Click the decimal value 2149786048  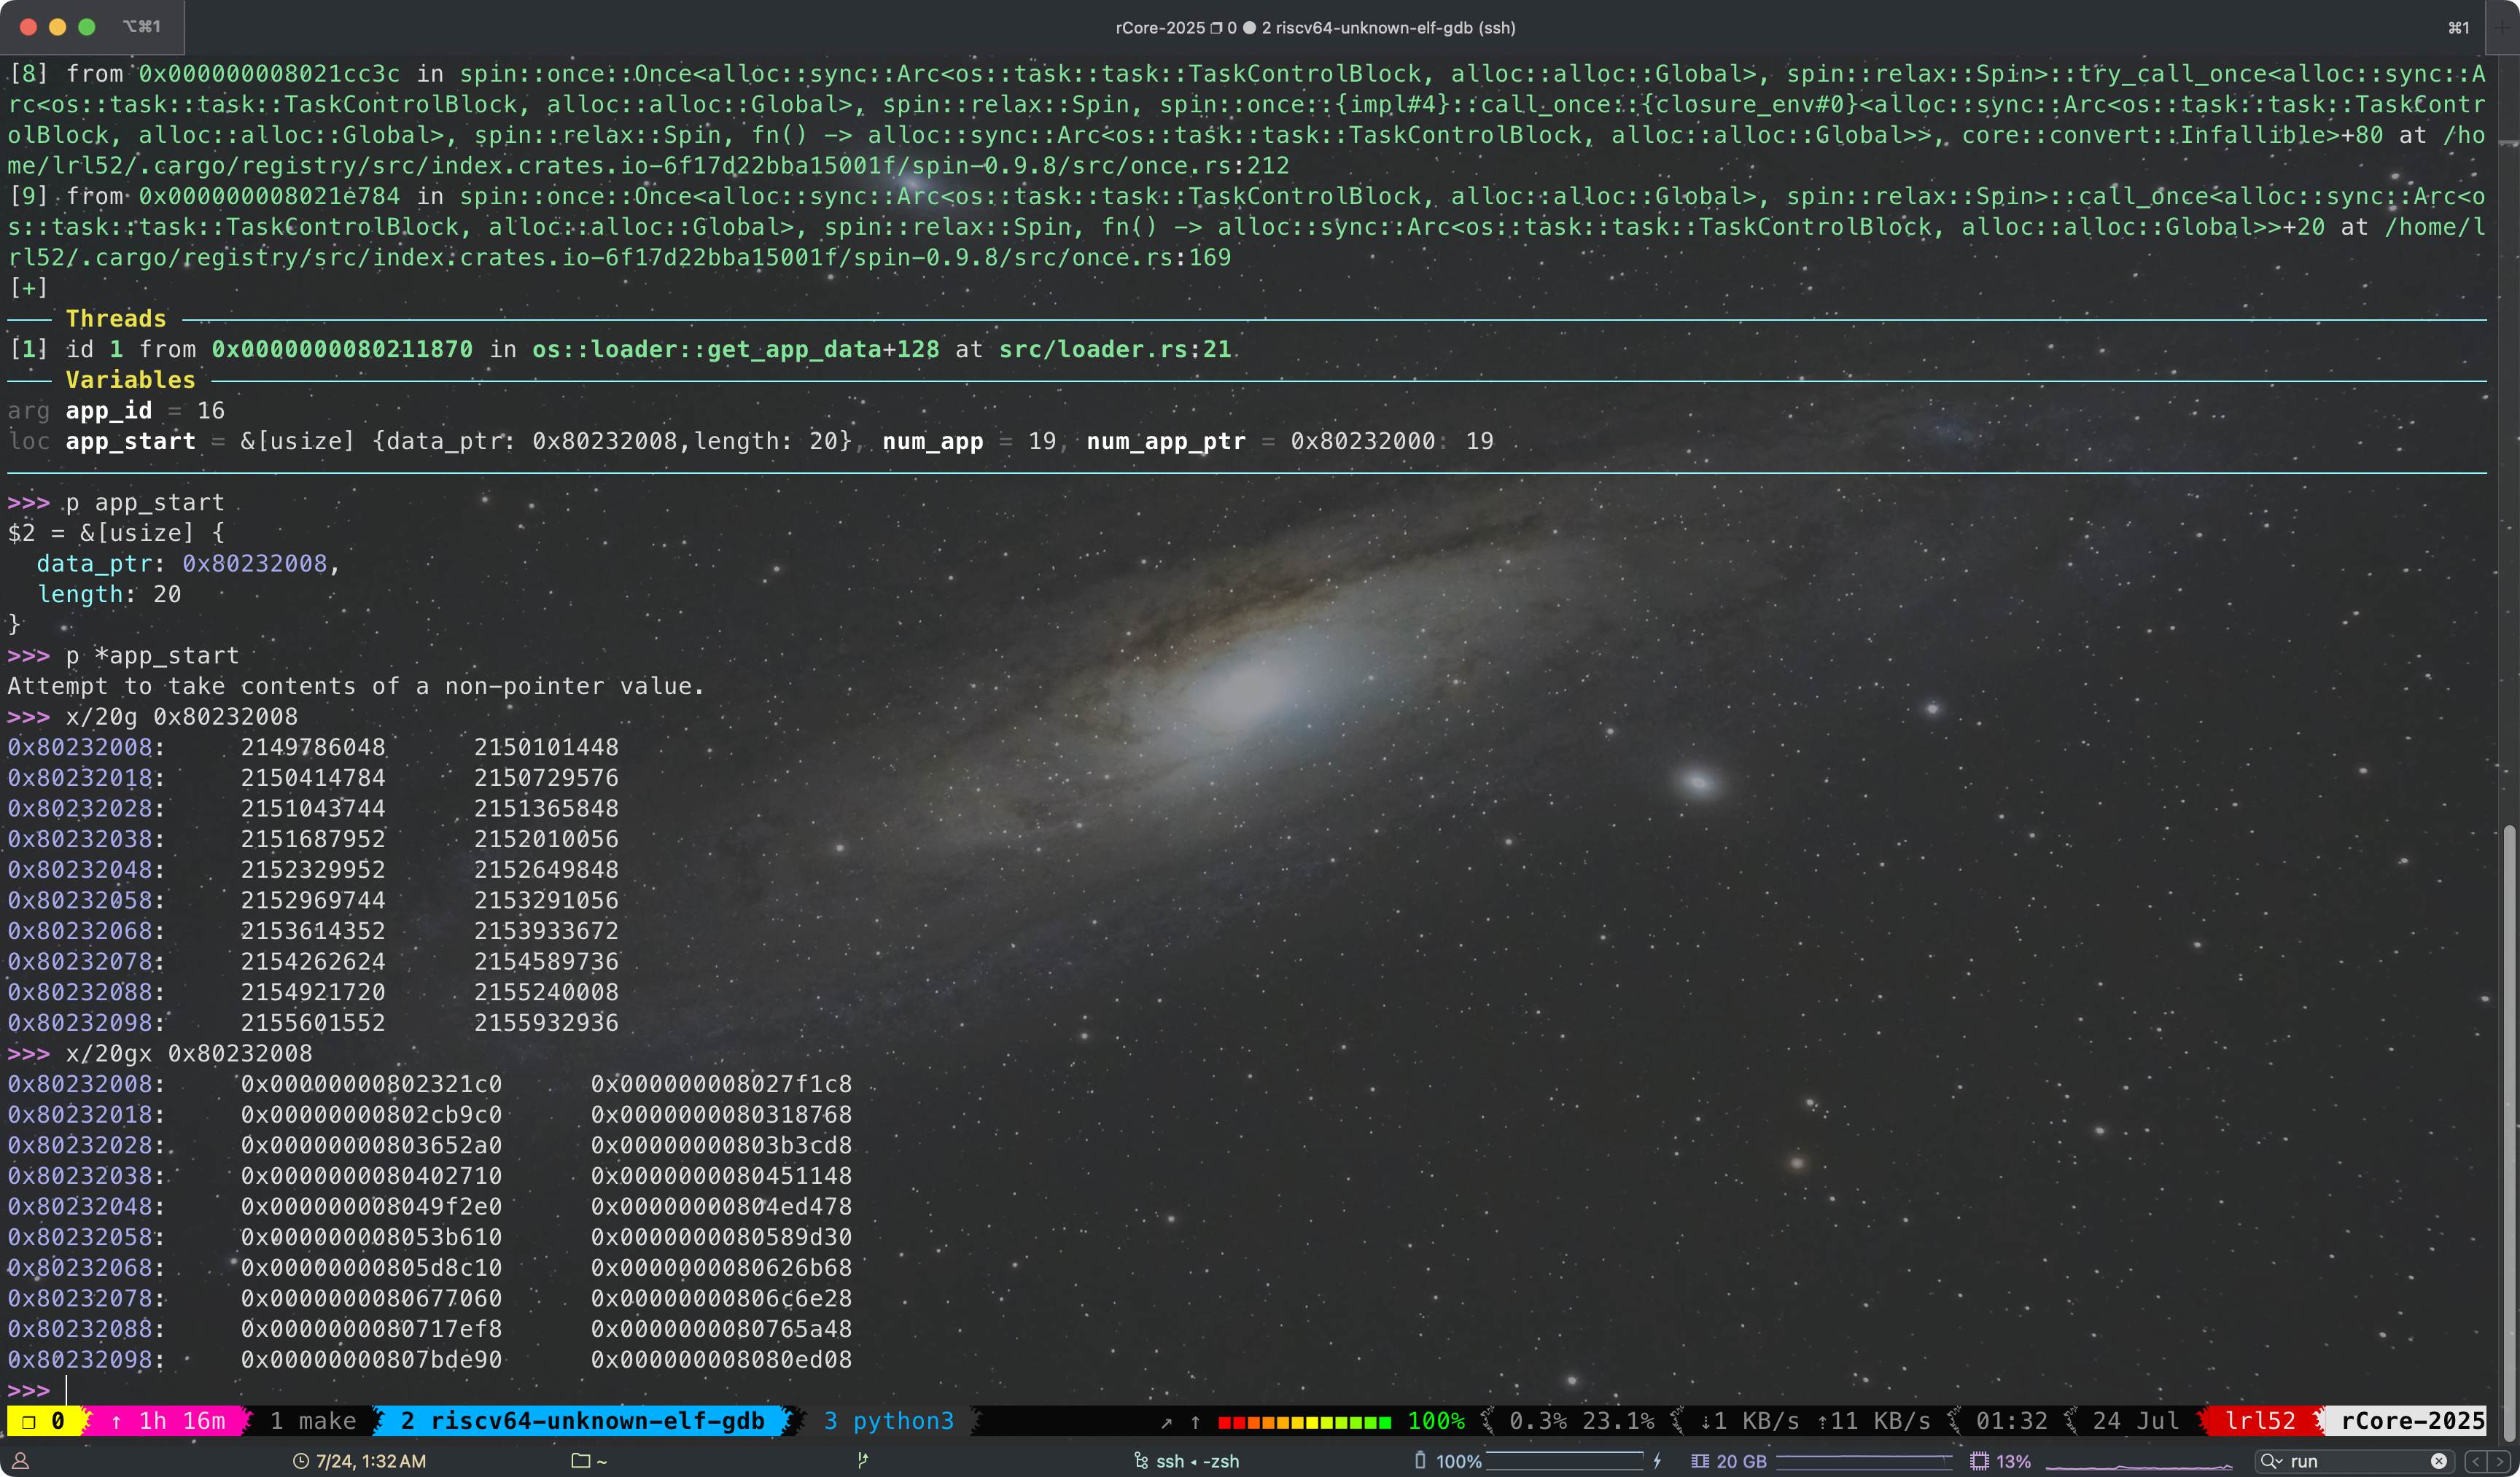coord(313,747)
